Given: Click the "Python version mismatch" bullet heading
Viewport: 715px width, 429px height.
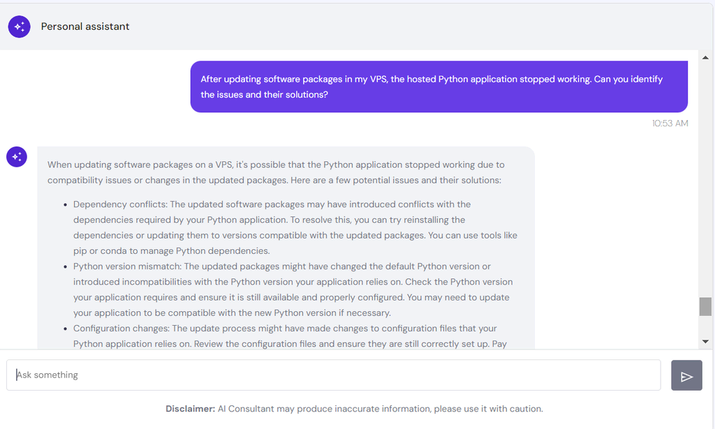Looking at the screenshot, I should (x=127, y=266).
